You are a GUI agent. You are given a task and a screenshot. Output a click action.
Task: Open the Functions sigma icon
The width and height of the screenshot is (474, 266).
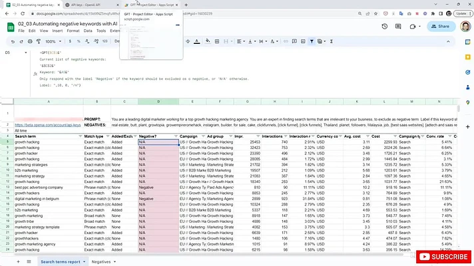[332, 41]
